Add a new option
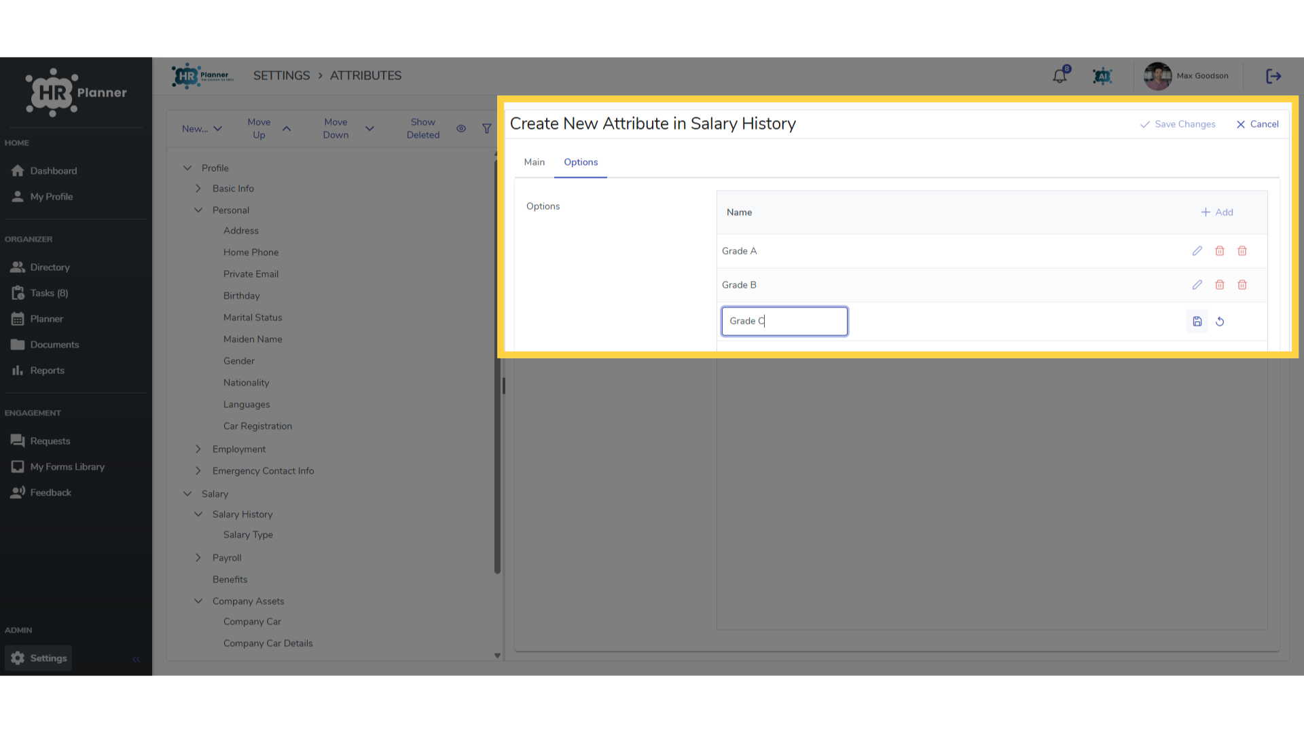Viewport: 1304px width, 733px height. (x=1217, y=212)
